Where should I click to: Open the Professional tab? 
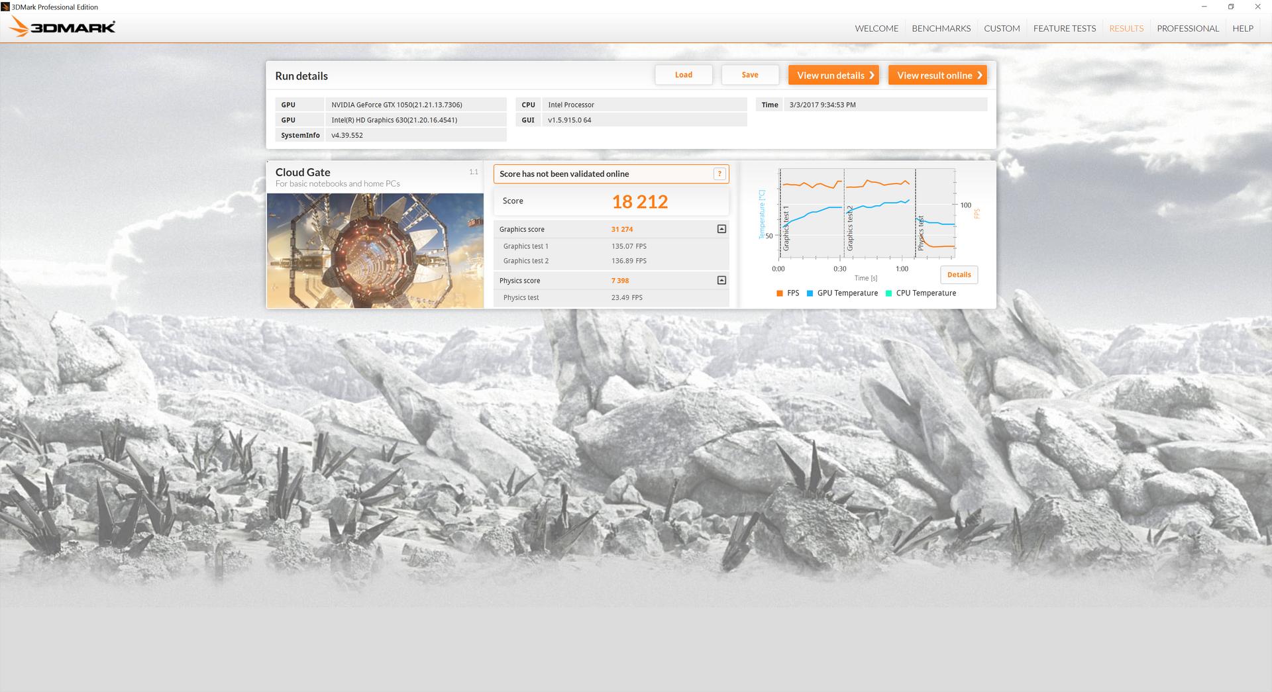pos(1188,28)
